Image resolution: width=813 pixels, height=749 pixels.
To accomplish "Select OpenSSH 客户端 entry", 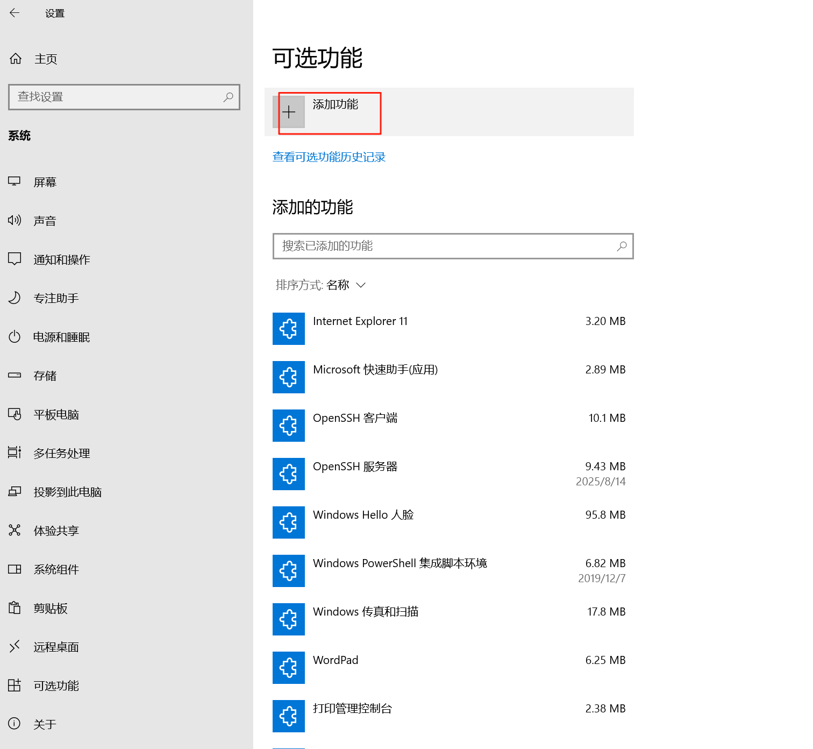I will [x=355, y=418].
